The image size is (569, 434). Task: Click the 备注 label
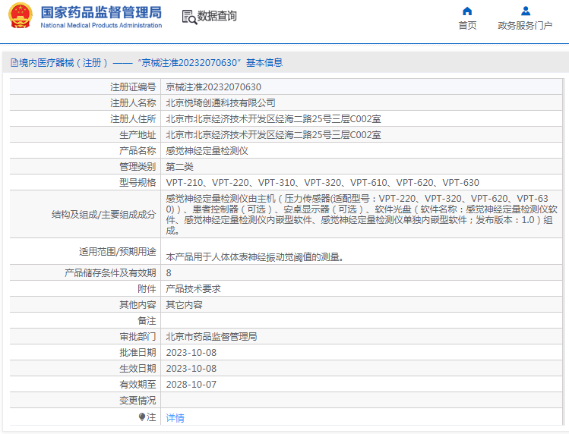[x=147, y=320]
